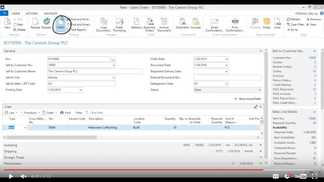The image size is (324, 182).
Task: Switch to the NAVIGATE tab
Action: click(x=50, y=14)
